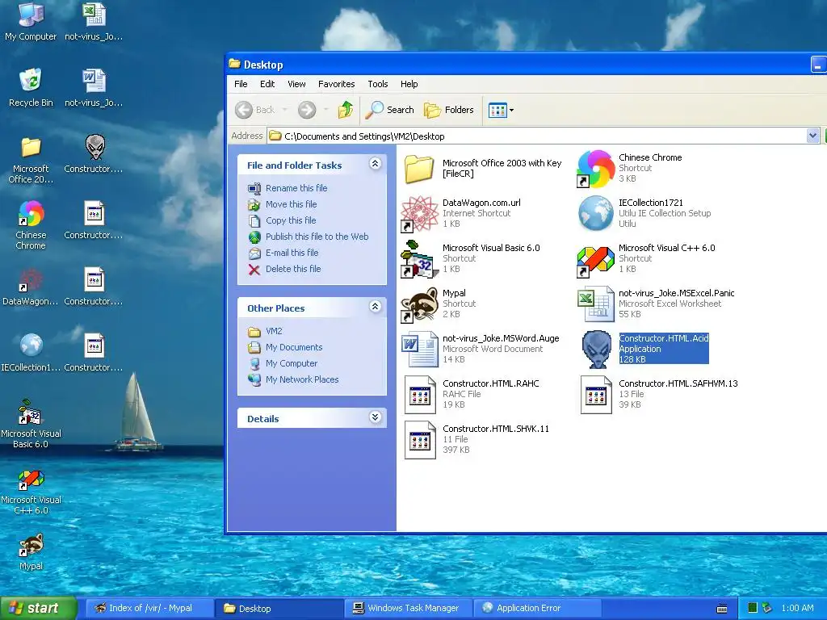
Task: Select Constructor.HTML.Acid application file
Action: pyautogui.click(x=645, y=349)
